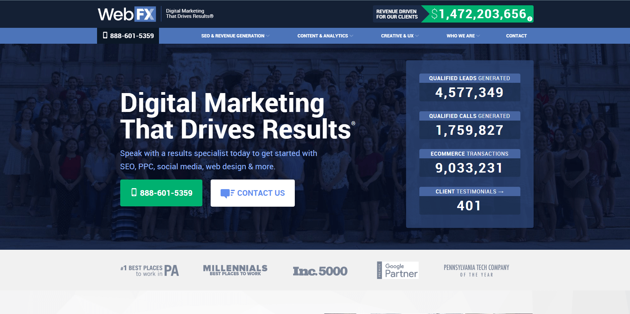Expand the Creative & UX menu
Image resolution: width=630 pixels, height=314 pixels.
pos(399,36)
